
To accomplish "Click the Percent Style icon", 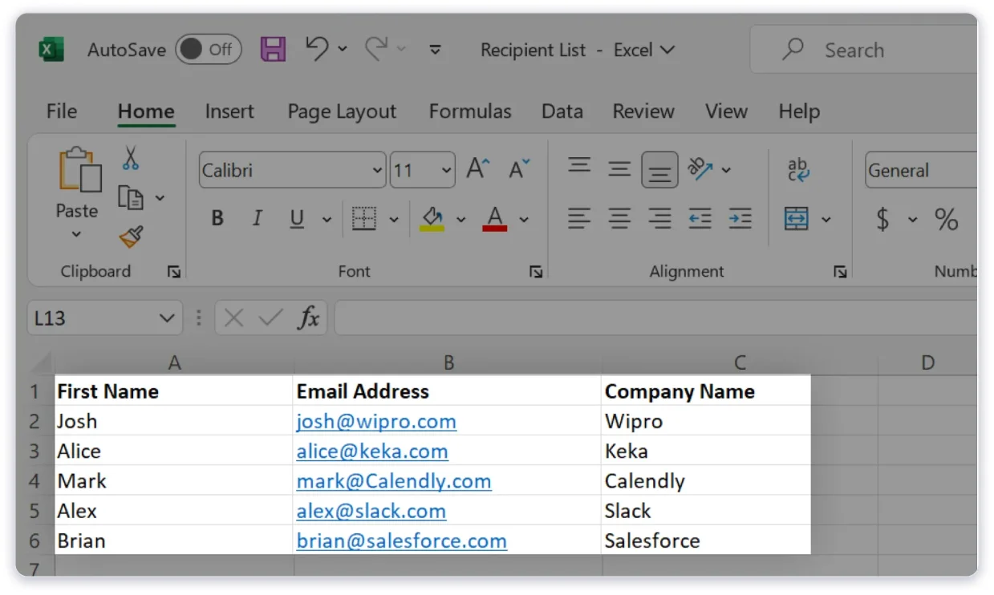I will pyautogui.click(x=946, y=219).
